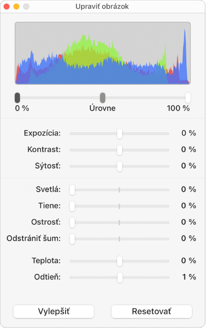Click the Resetovať button
The width and height of the screenshot is (206, 328).
point(152,311)
